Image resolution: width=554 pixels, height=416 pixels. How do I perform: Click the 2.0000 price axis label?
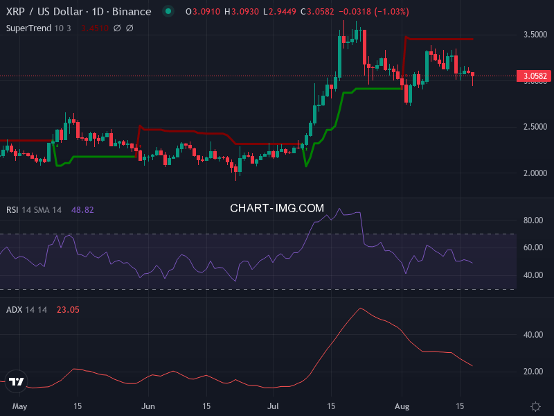pos(535,173)
